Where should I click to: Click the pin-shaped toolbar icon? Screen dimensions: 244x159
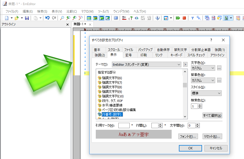point(199,18)
